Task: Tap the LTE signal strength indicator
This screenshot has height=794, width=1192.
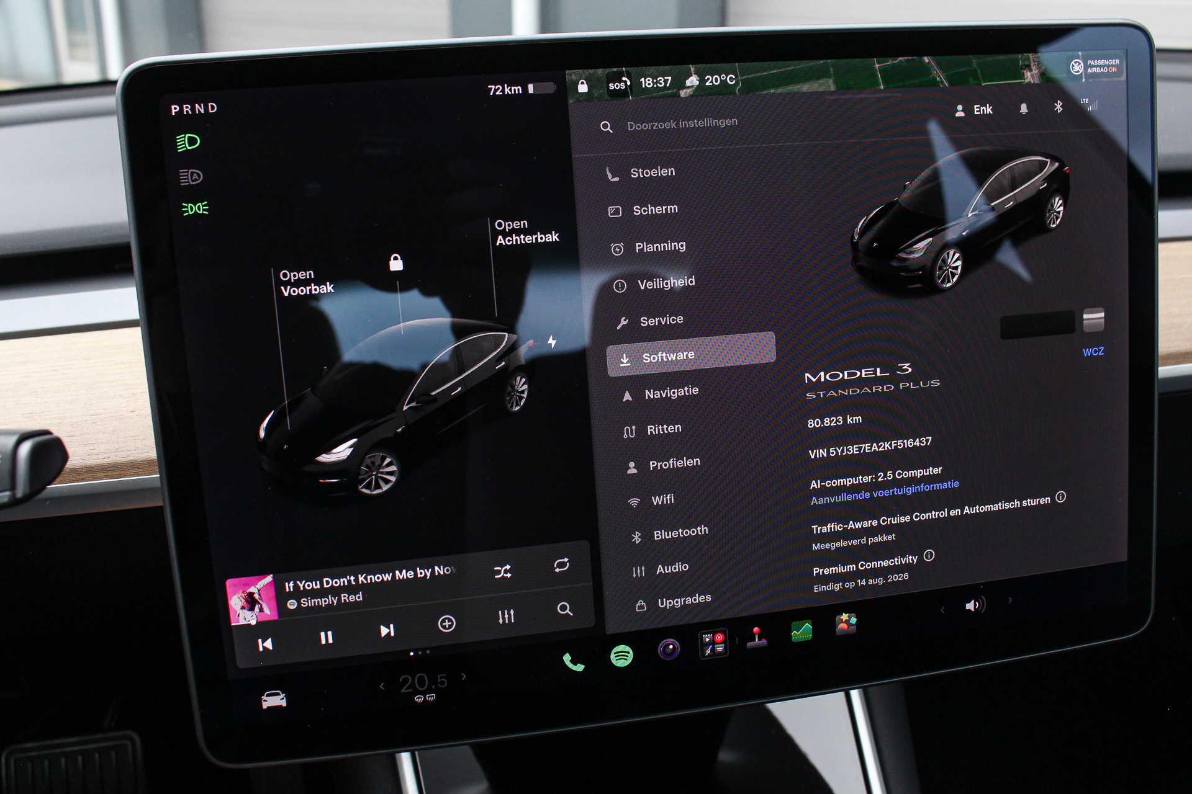Action: click(x=1090, y=104)
